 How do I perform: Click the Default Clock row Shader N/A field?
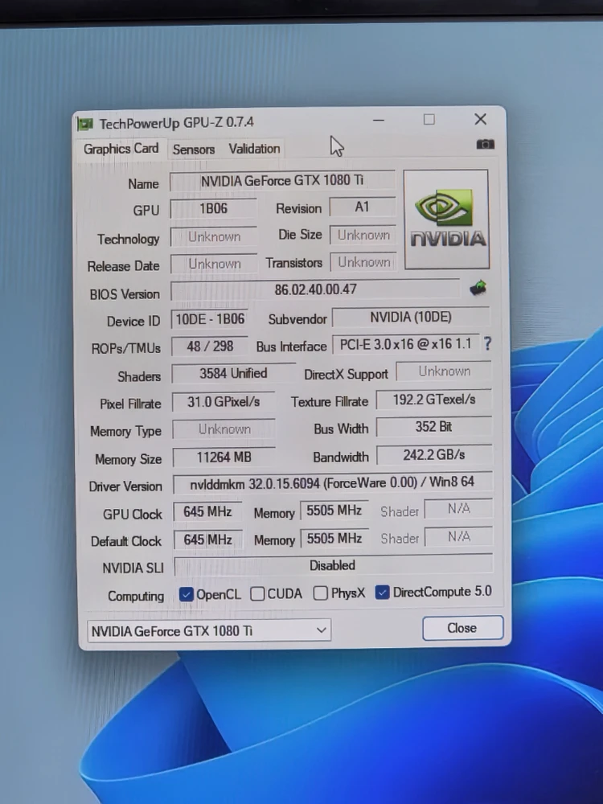459,536
